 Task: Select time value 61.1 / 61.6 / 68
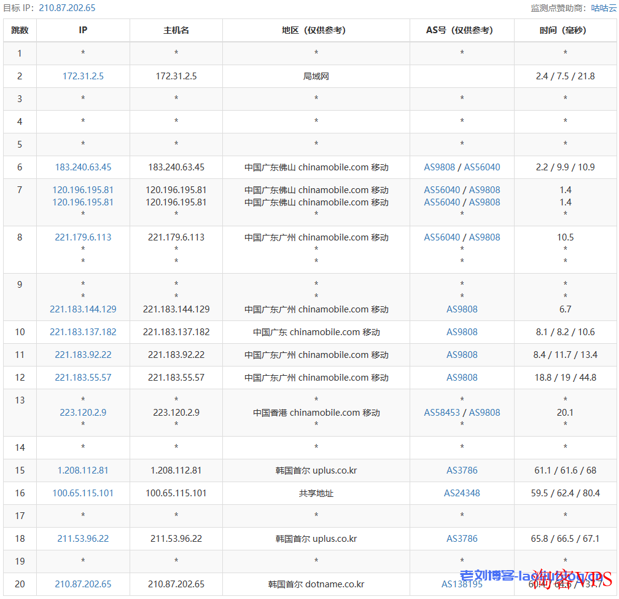click(566, 470)
